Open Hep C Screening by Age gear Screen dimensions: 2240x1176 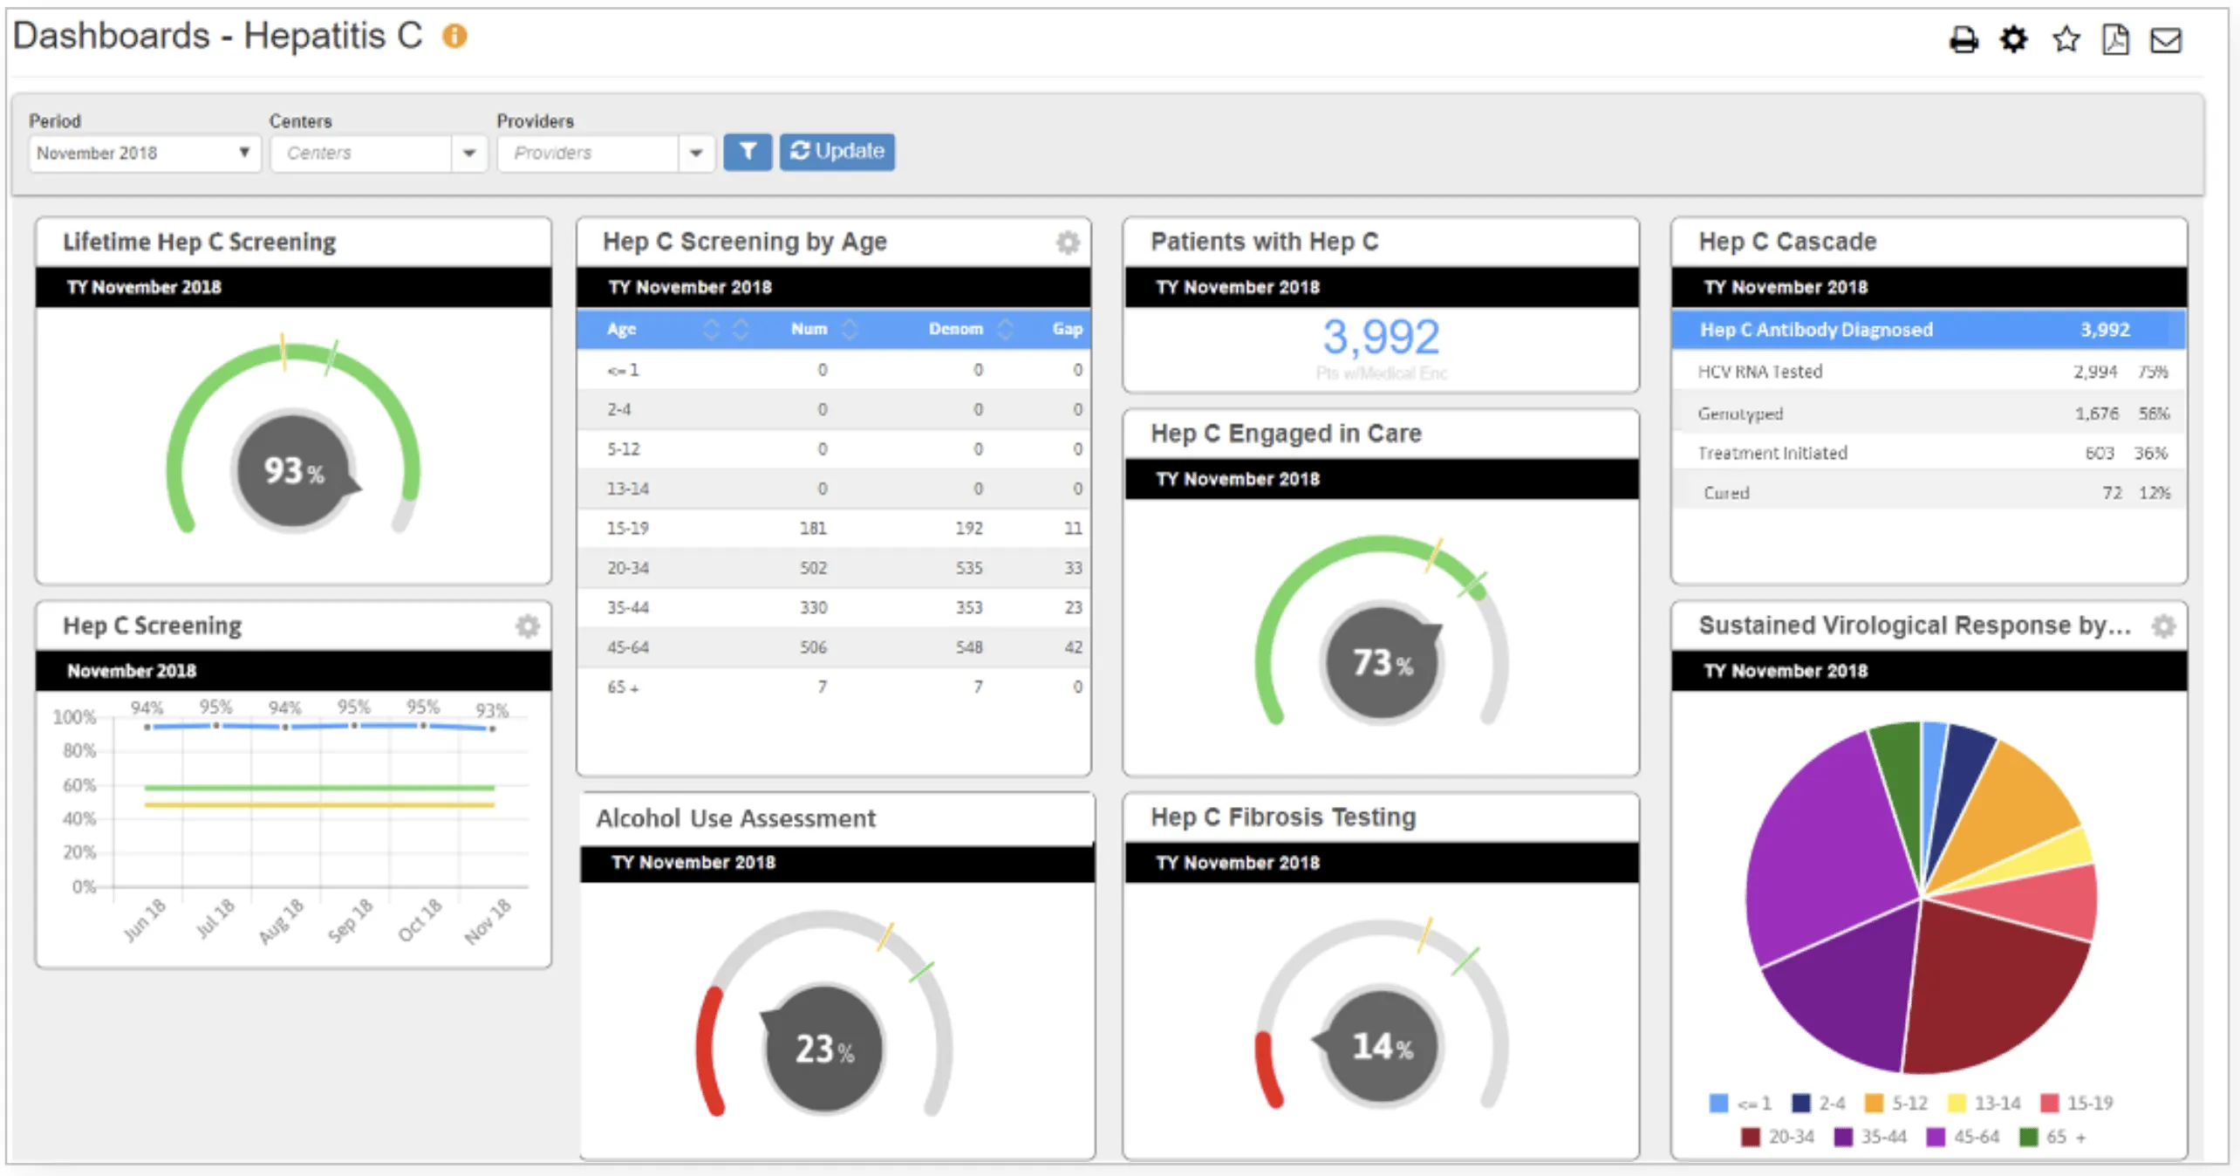1068,242
